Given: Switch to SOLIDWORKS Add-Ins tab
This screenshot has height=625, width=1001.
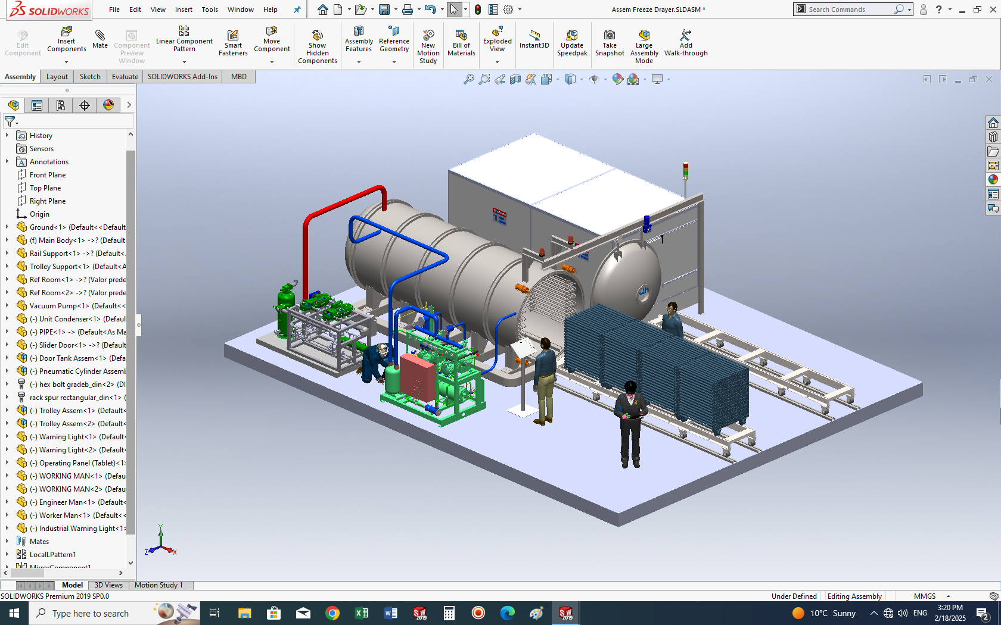Looking at the screenshot, I should click(x=182, y=77).
